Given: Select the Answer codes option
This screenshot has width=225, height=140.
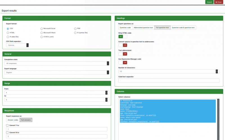Looking at the screenshot, I should point(13,120).
